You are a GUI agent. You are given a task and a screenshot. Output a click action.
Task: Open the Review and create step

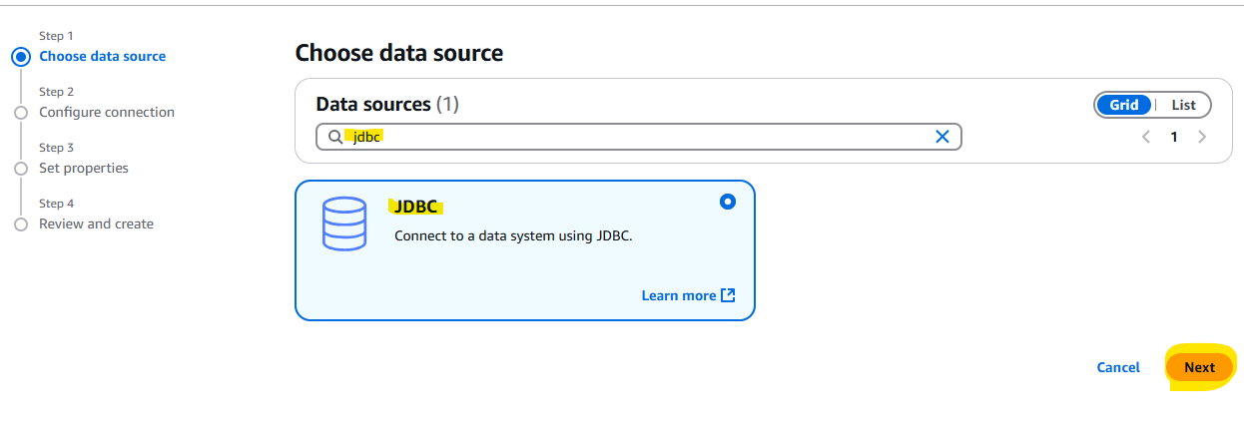pyautogui.click(x=96, y=224)
